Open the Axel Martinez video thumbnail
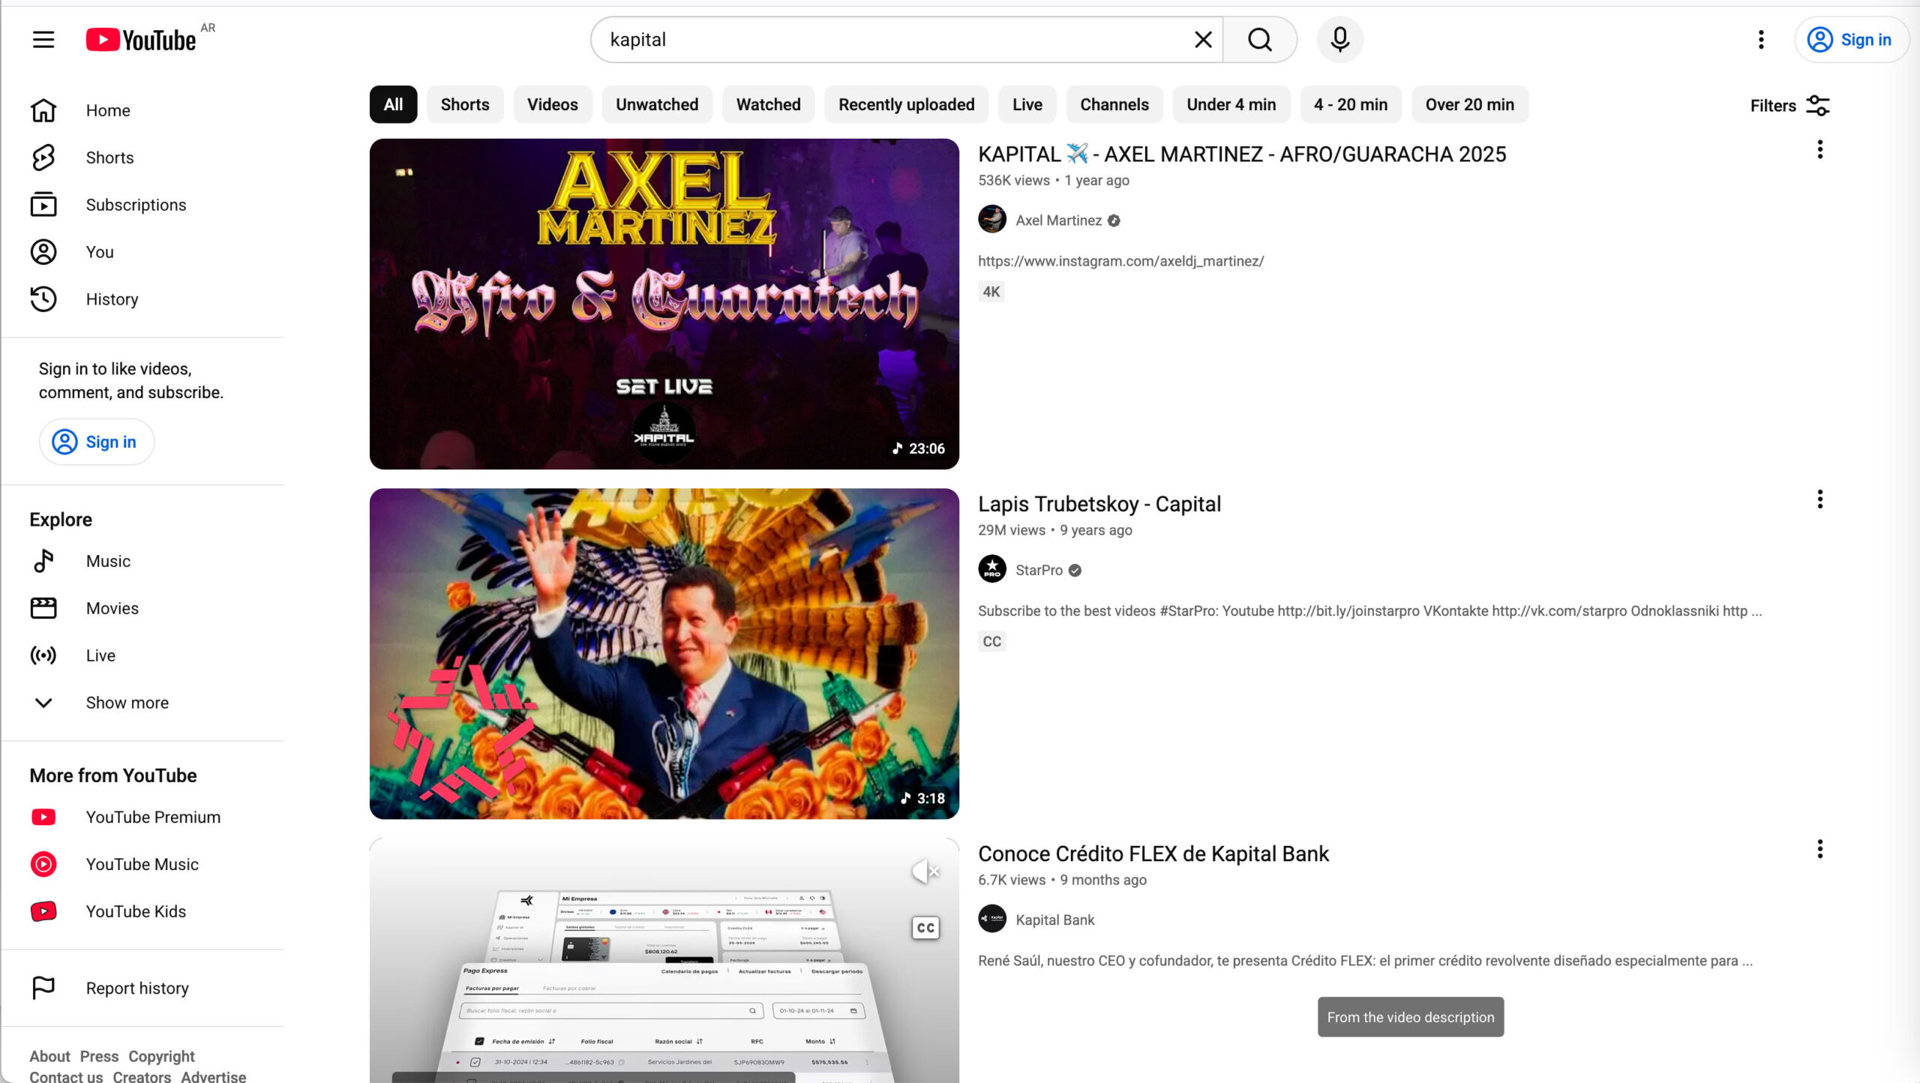 click(664, 304)
